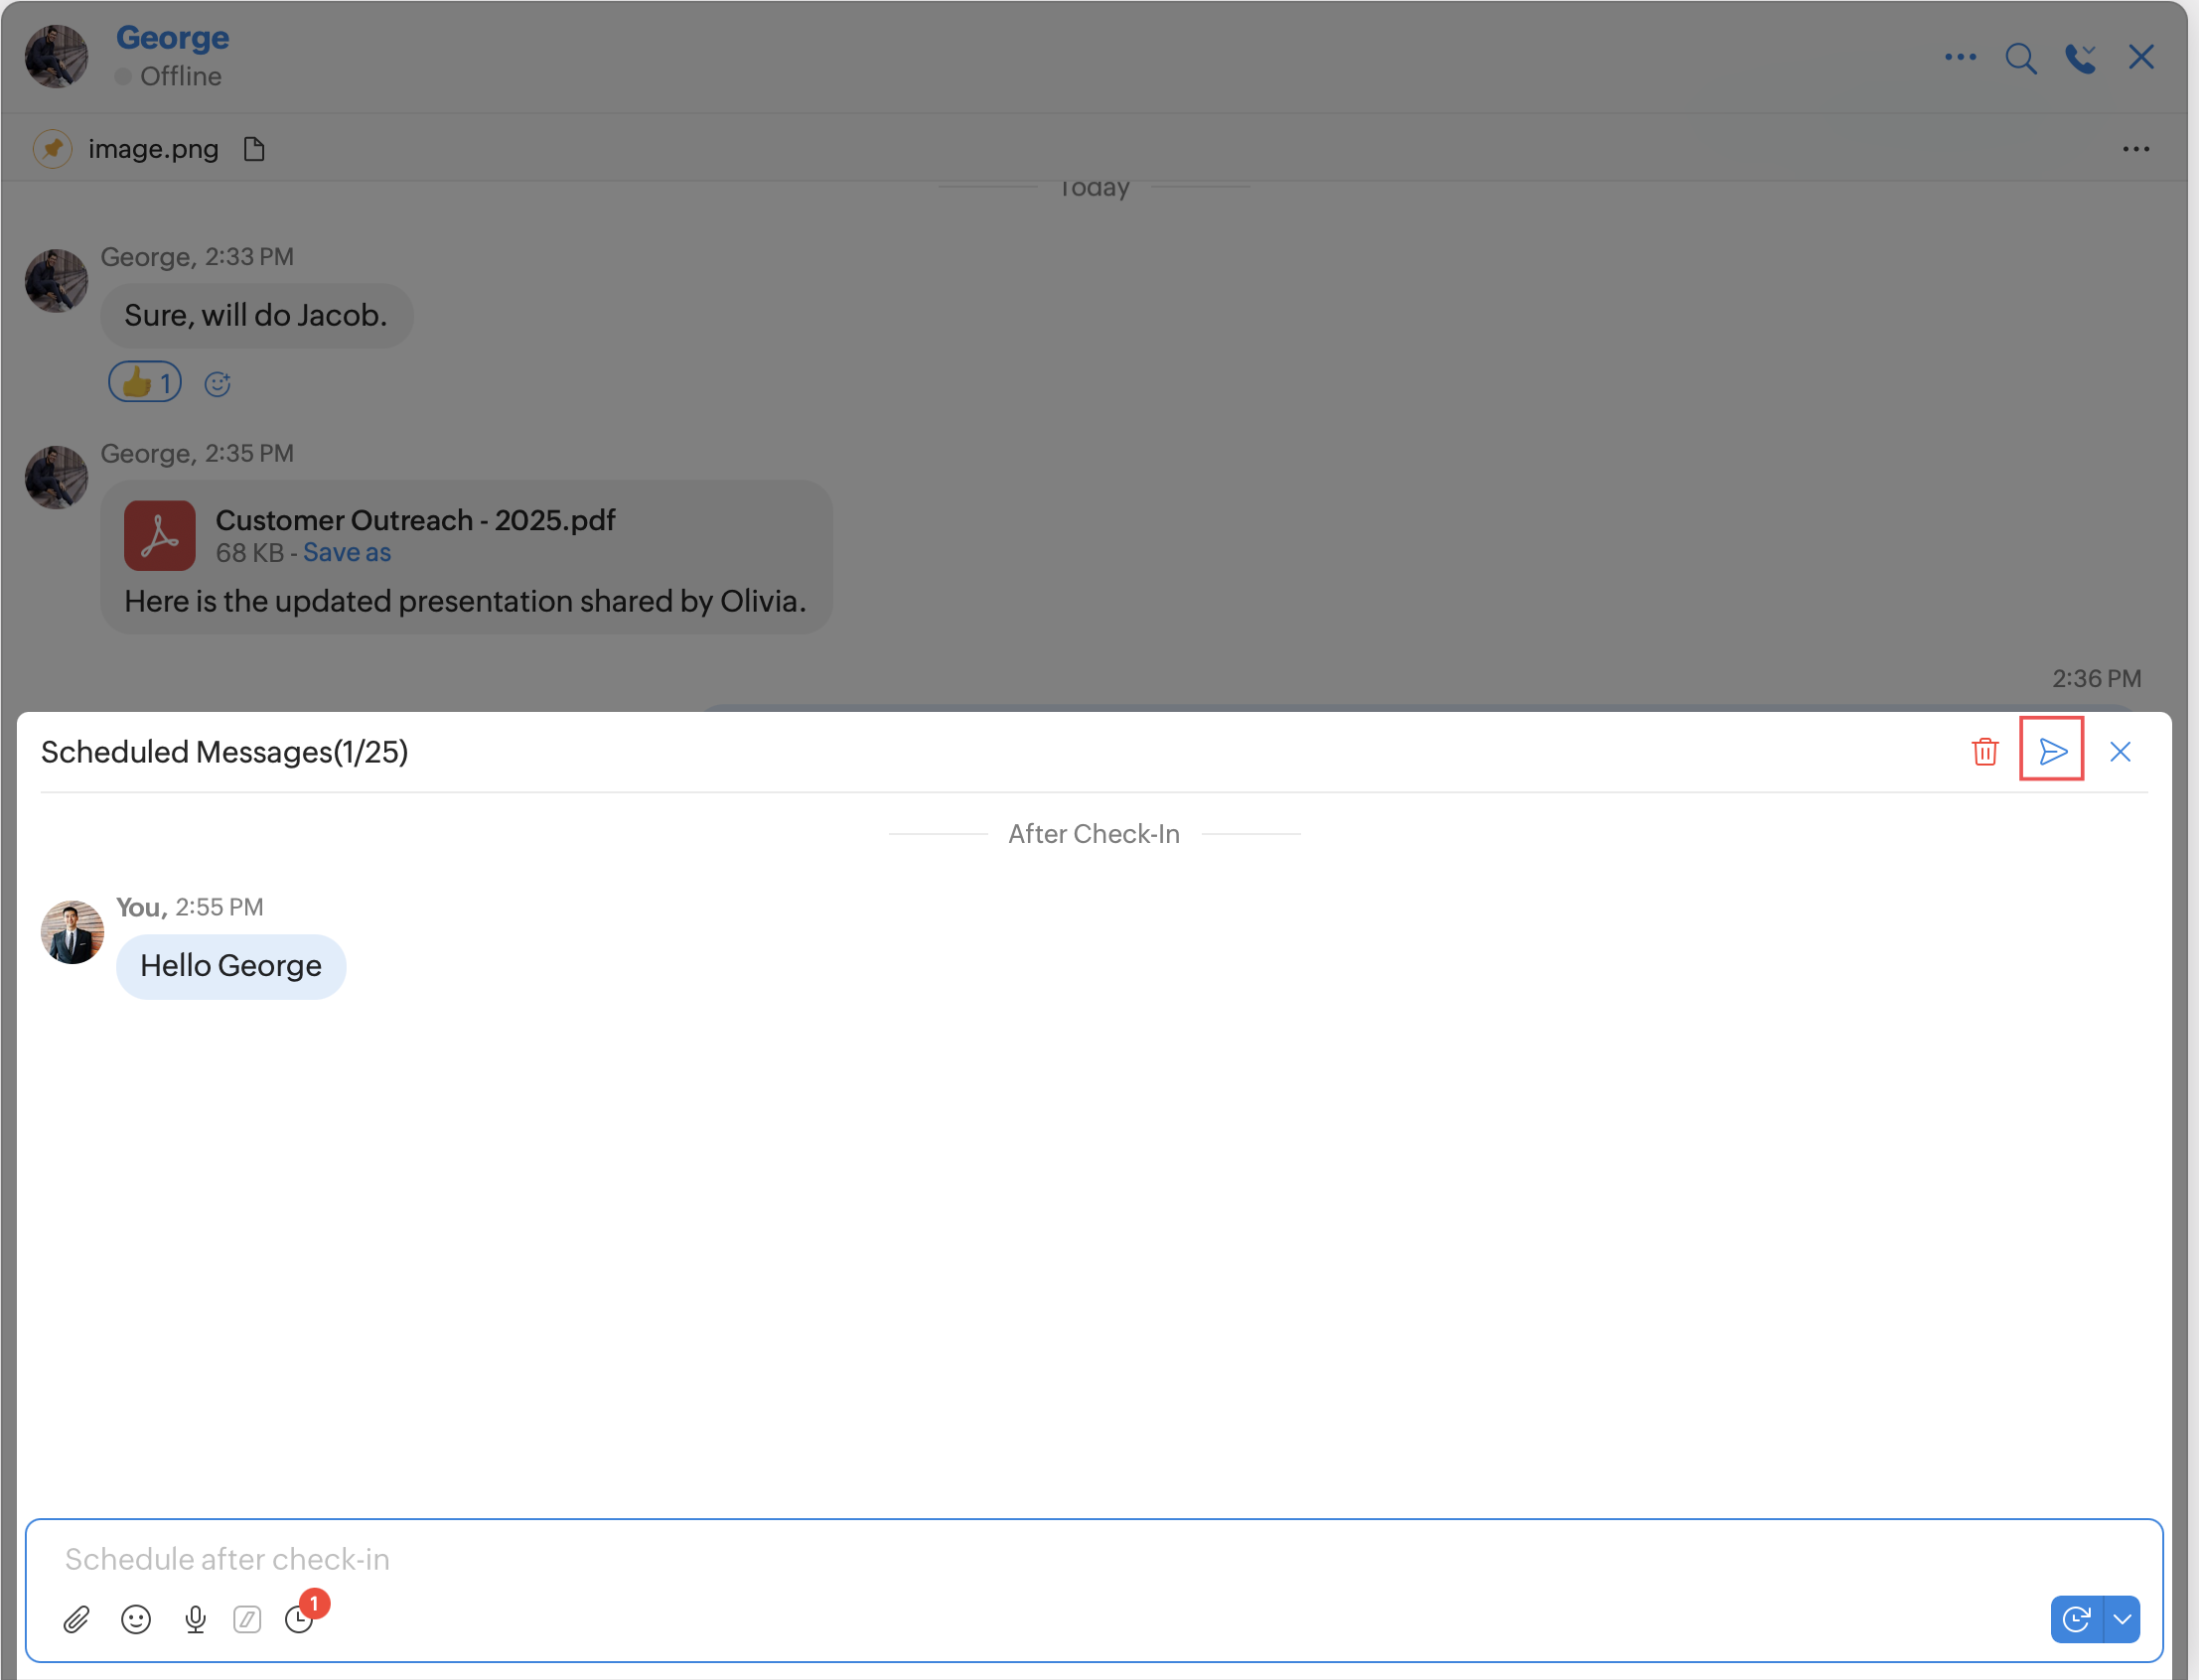Search within the George conversation
This screenshot has width=2199, height=1680.
[2020, 58]
